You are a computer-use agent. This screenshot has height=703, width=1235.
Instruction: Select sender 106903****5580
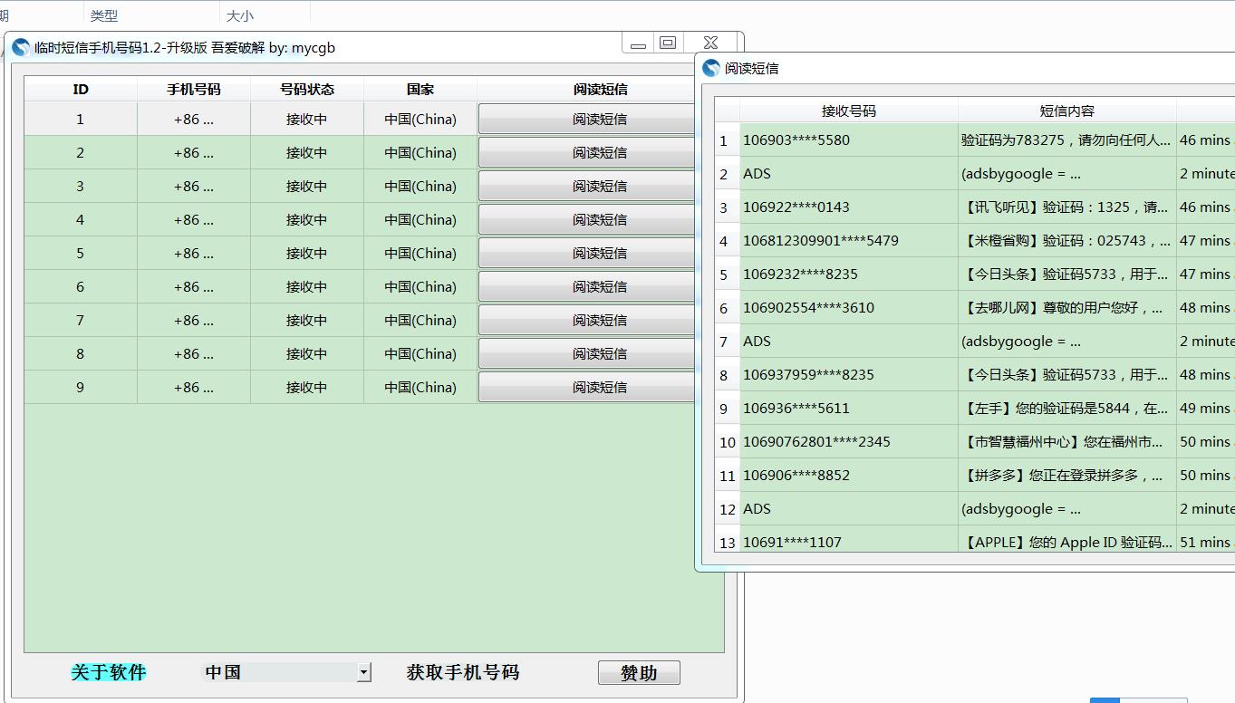point(849,140)
